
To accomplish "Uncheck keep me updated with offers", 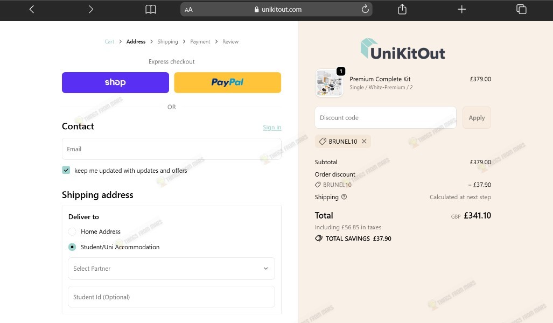I will point(66,170).
